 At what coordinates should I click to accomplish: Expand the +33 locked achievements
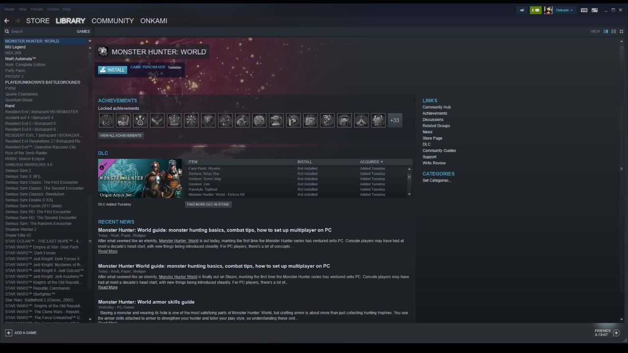tap(394, 120)
